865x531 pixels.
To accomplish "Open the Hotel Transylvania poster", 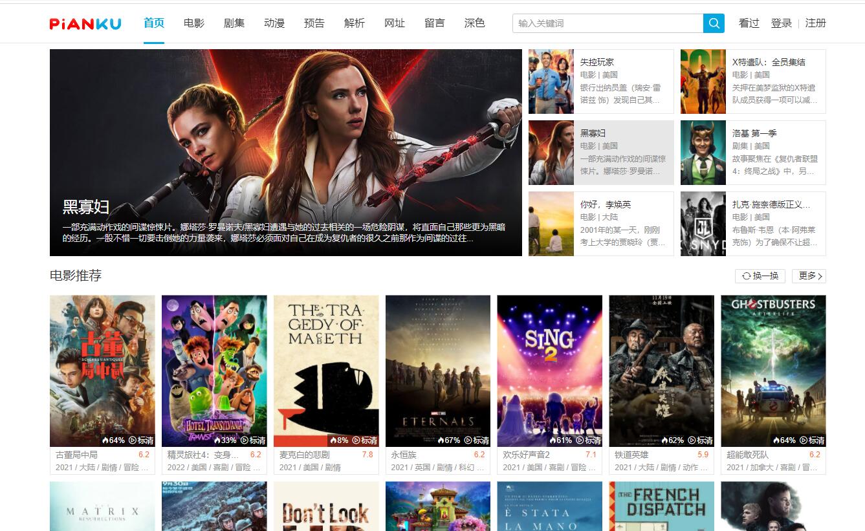I will (x=214, y=371).
